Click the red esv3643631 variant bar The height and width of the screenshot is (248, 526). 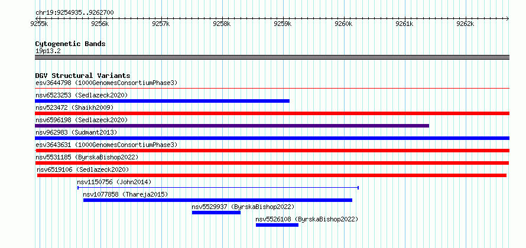tap(272, 151)
